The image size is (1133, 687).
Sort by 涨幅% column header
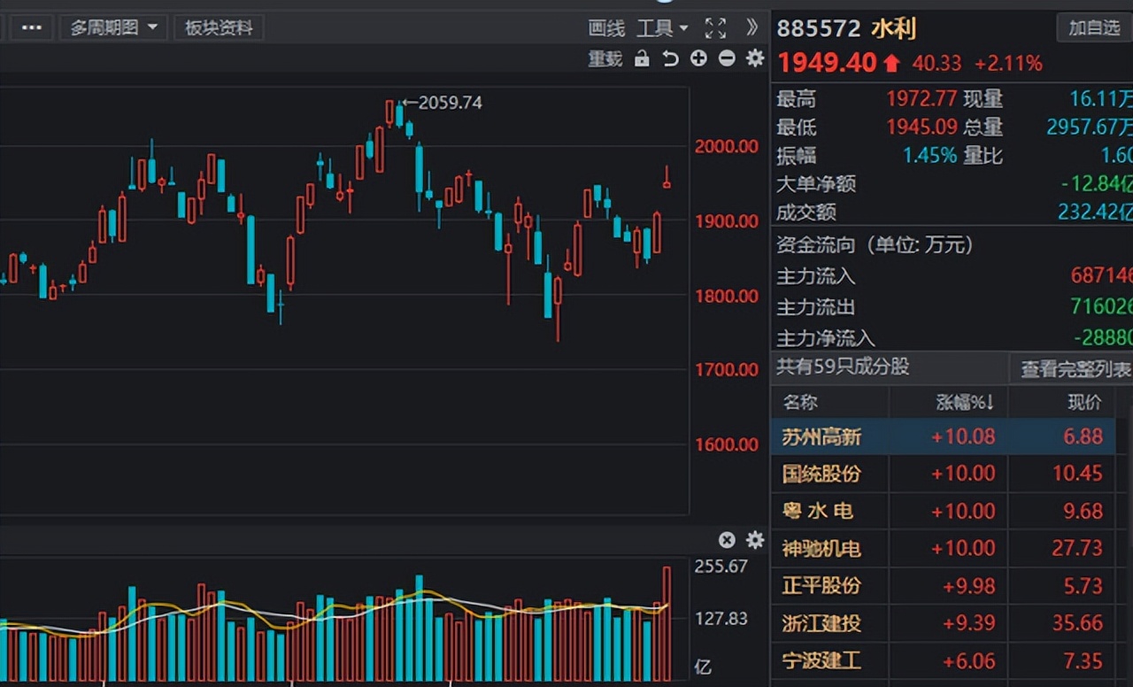click(965, 403)
